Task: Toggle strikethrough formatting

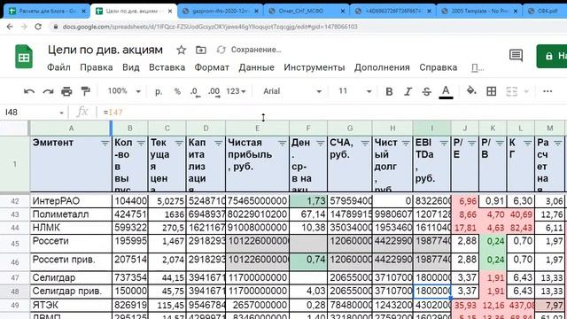Action: tap(427, 91)
